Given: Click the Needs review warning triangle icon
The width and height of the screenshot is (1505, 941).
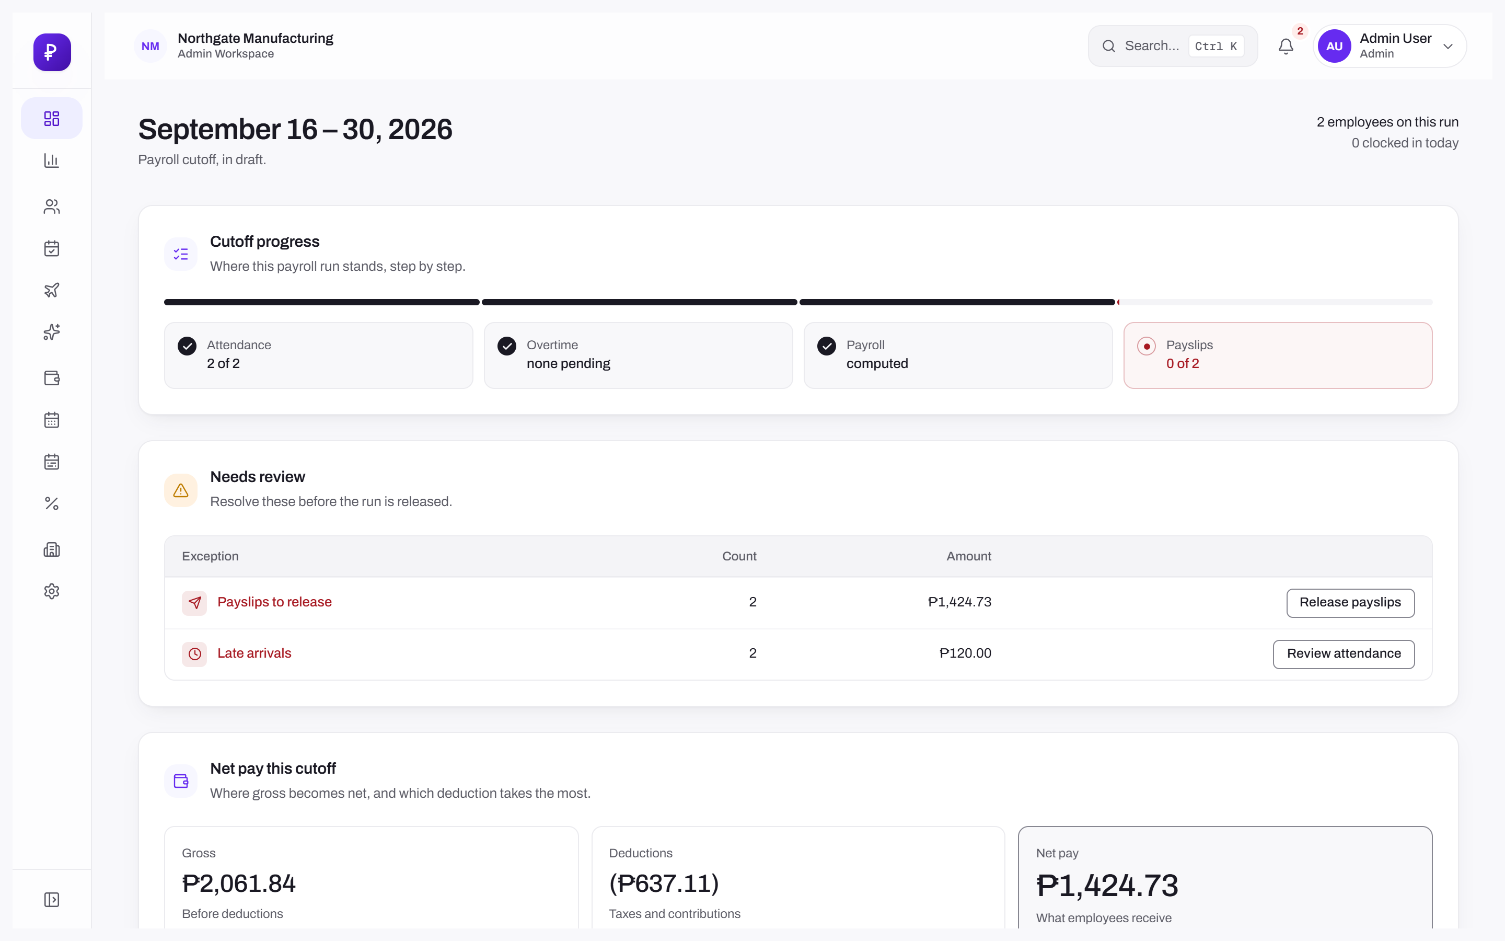Looking at the screenshot, I should pos(181,490).
